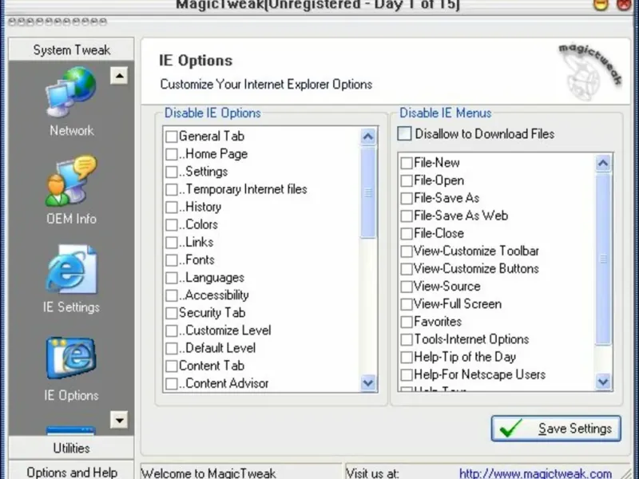The width and height of the screenshot is (639, 479).
Task: Check File-Save As Web option
Action: tap(407, 216)
